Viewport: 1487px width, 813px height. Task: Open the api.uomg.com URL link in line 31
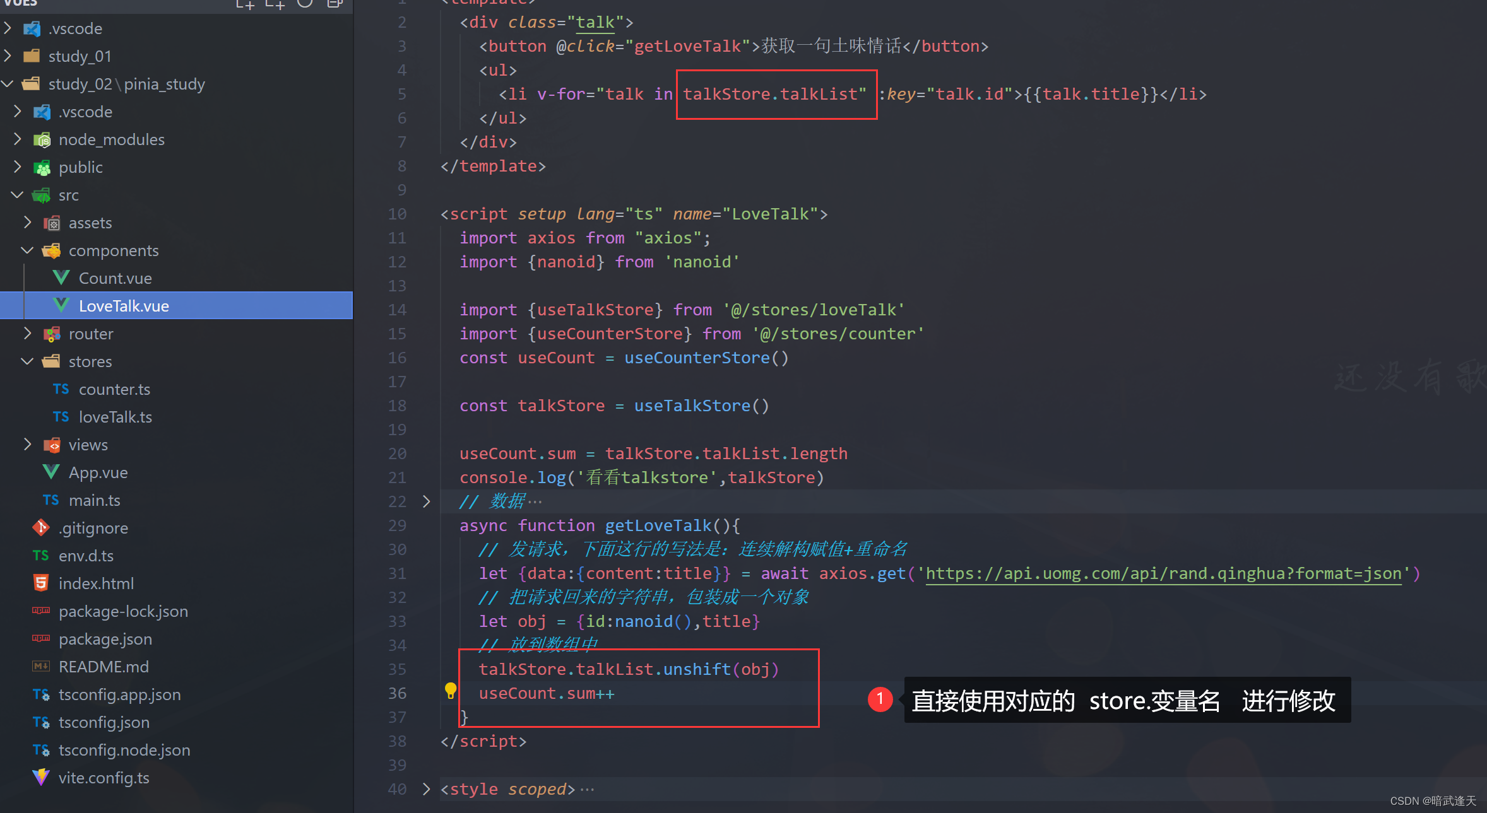tap(1163, 573)
